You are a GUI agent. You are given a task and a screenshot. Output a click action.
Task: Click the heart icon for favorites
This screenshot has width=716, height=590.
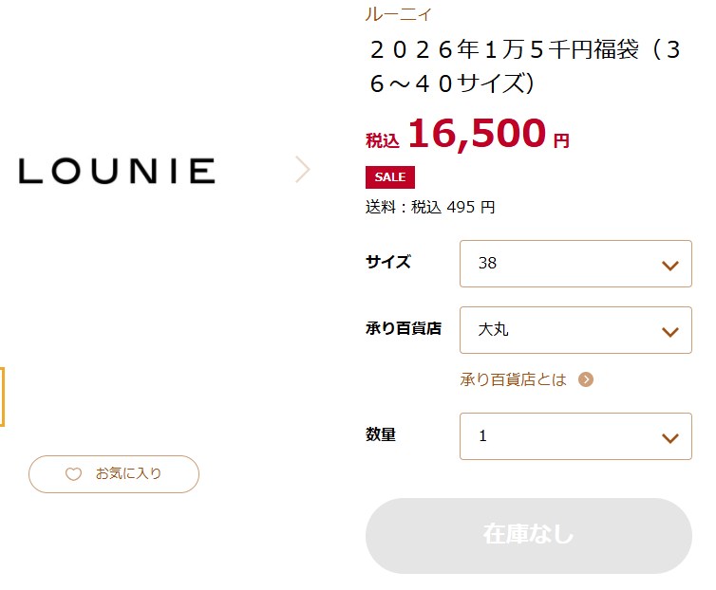pyautogui.click(x=73, y=474)
